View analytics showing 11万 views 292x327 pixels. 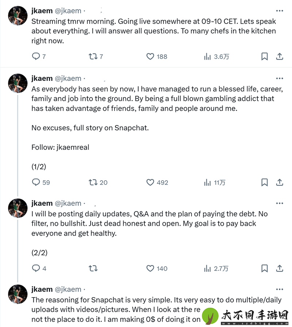(215, 182)
